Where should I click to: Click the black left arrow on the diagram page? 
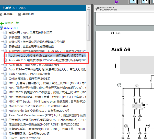point(115,66)
